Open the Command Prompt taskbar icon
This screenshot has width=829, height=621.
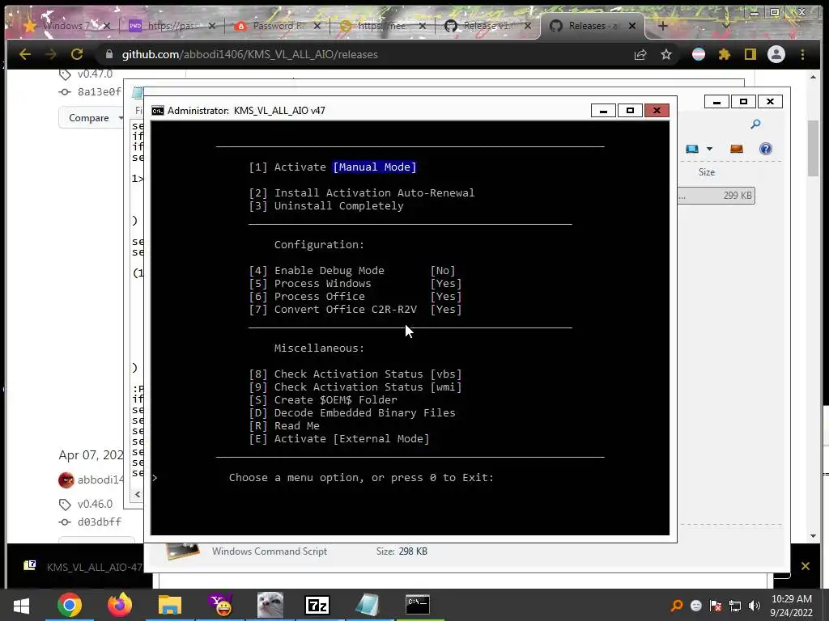pyautogui.click(x=418, y=605)
